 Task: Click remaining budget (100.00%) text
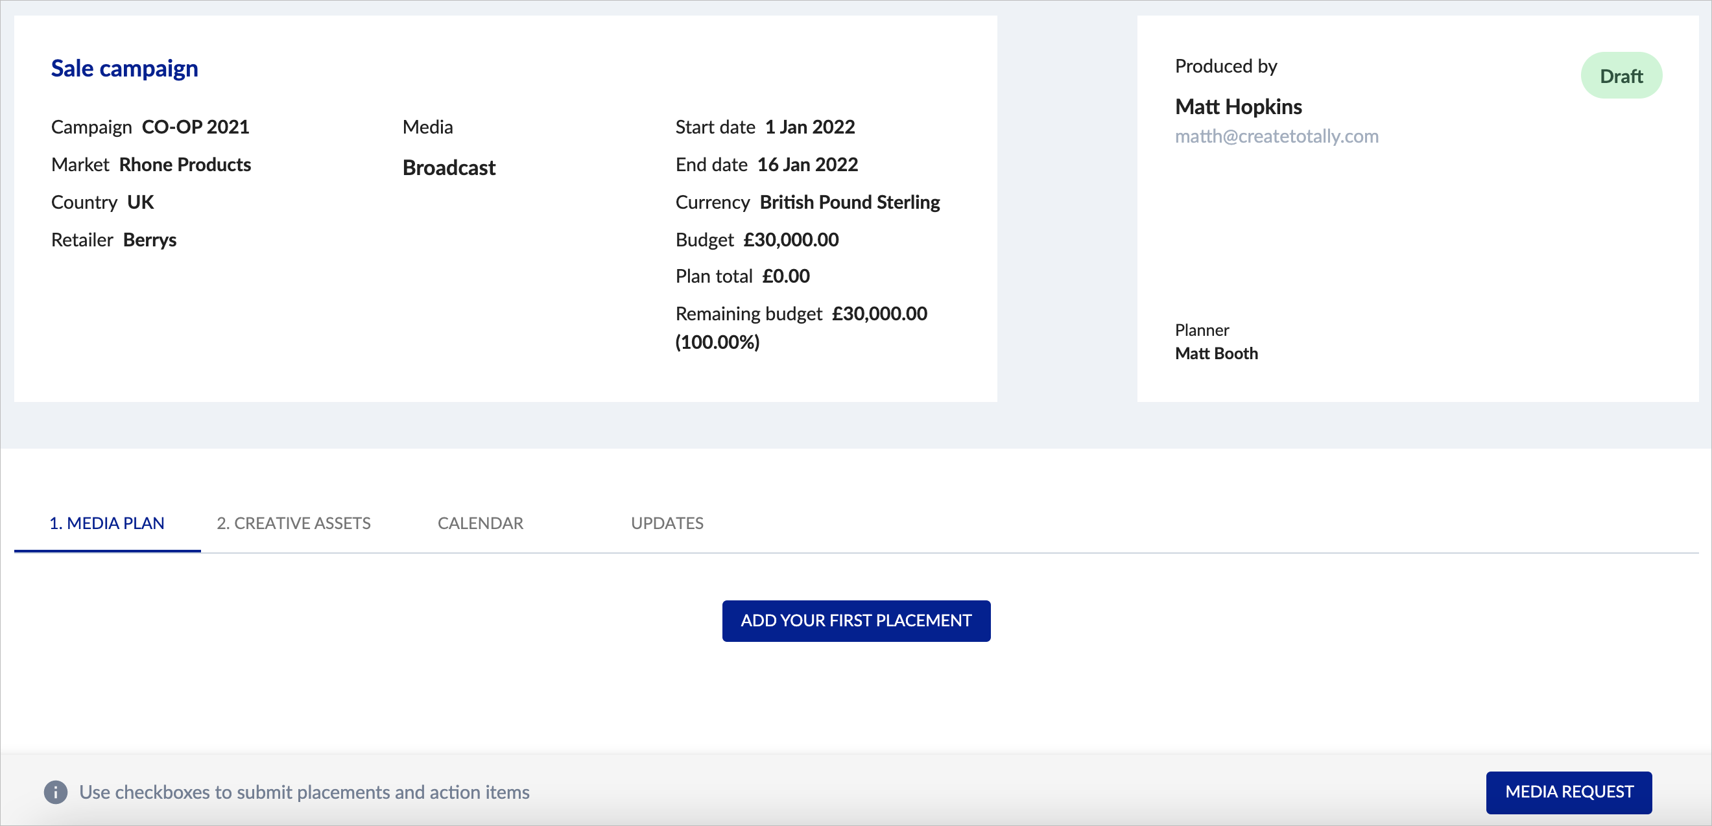point(718,342)
